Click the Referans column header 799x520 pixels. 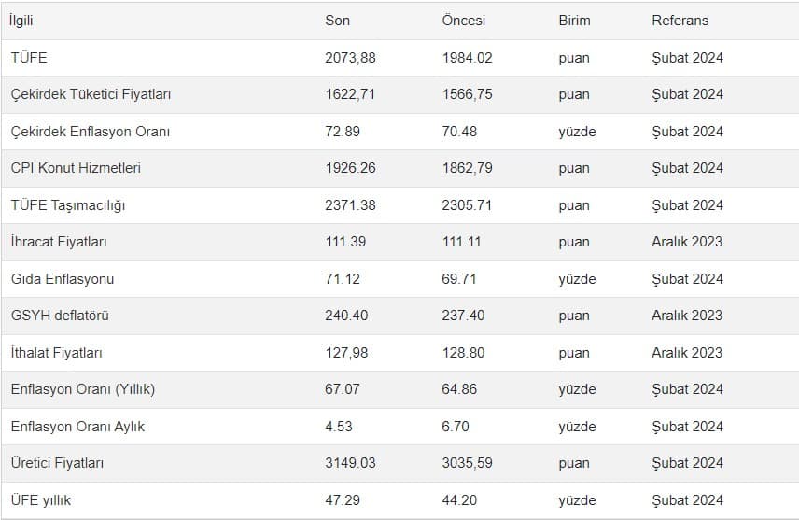pos(680,21)
